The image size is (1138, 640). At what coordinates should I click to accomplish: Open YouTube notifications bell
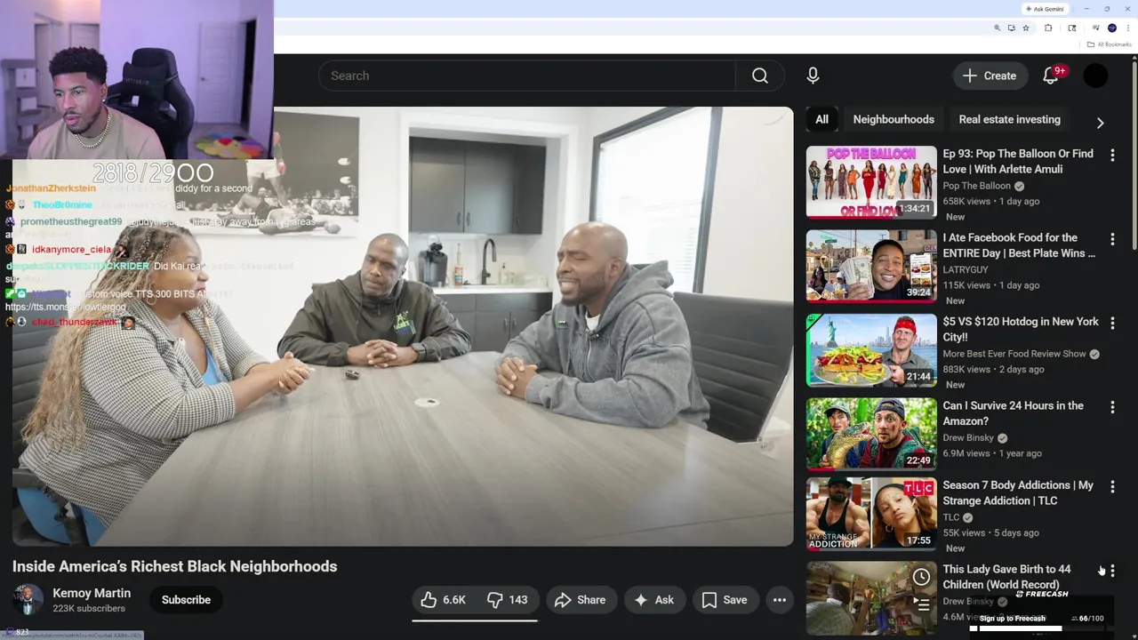[1051, 76]
